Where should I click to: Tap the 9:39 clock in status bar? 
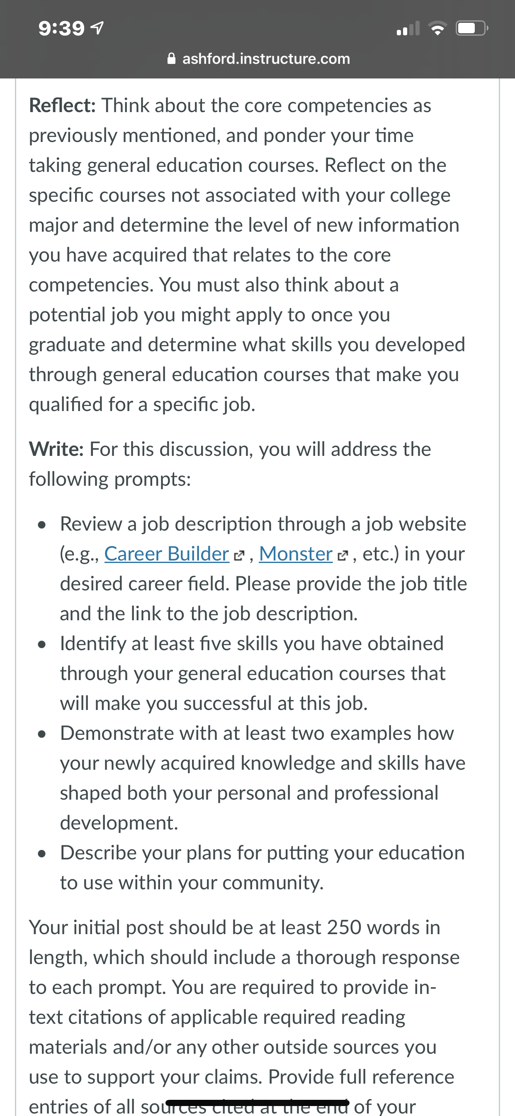click(61, 29)
